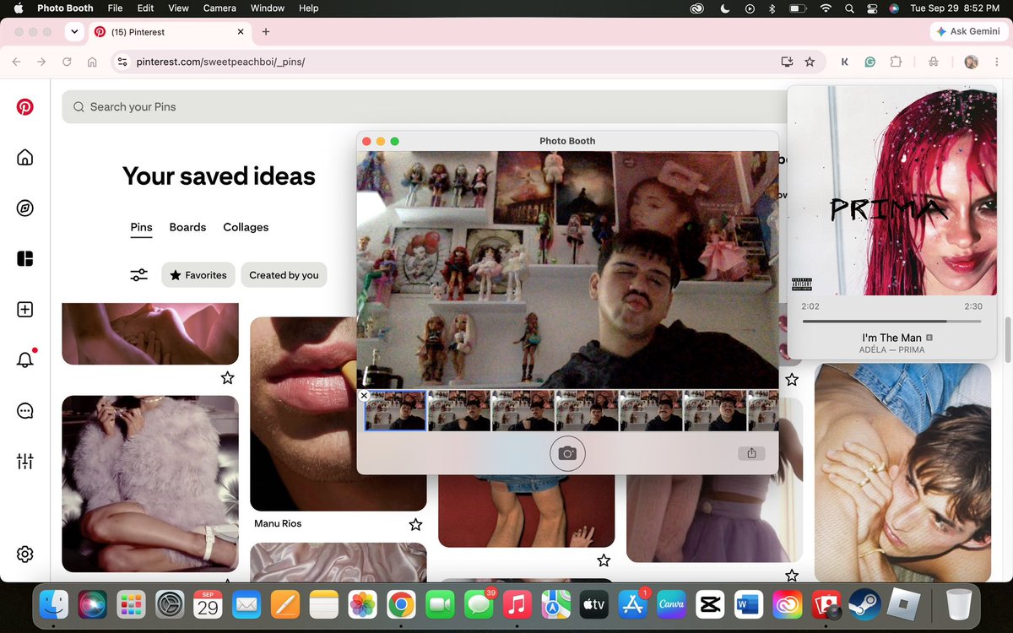The width and height of the screenshot is (1013, 633).
Task: Click the Chrome home button
Action: pyautogui.click(x=93, y=62)
